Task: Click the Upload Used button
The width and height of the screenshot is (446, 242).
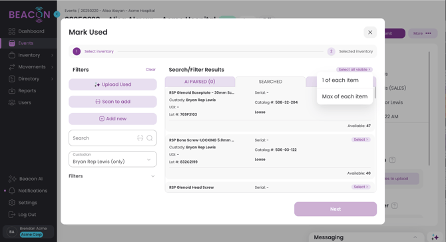Action: pos(112,84)
